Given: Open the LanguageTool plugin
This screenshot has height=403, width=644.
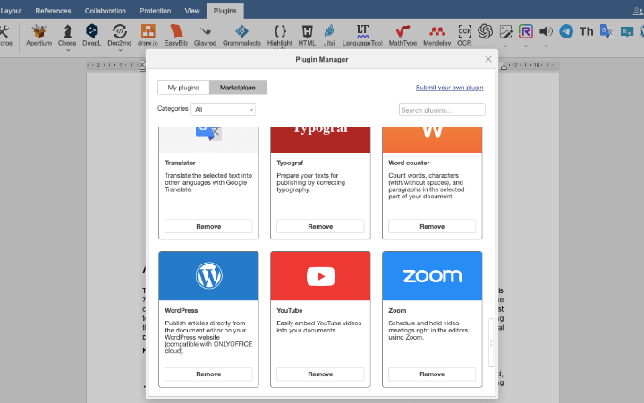Looking at the screenshot, I should 362,35.
